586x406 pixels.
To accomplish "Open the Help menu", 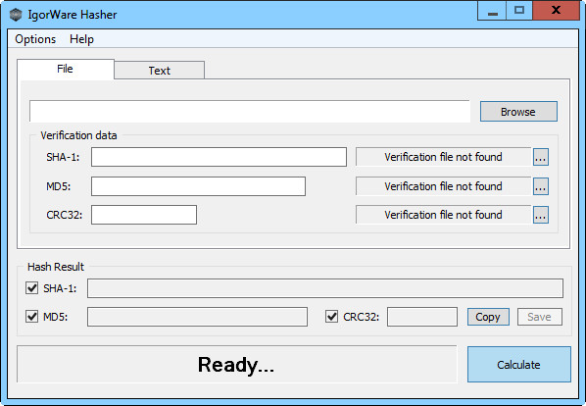I will coord(82,39).
